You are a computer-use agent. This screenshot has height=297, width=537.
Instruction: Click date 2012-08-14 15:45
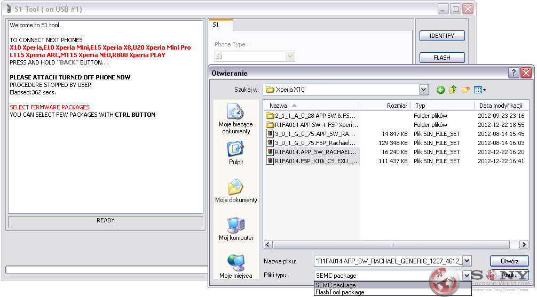click(x=501, y=134)
